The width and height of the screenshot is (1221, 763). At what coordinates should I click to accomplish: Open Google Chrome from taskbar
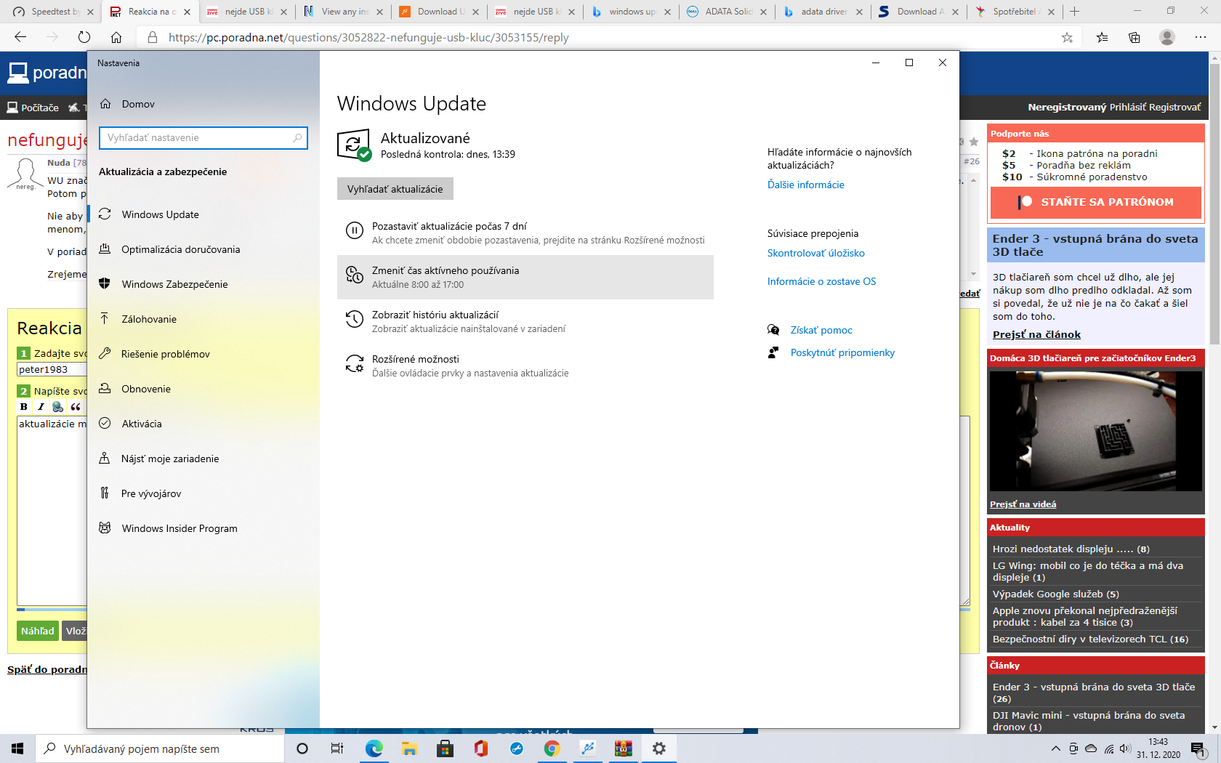tap(552, 748)
